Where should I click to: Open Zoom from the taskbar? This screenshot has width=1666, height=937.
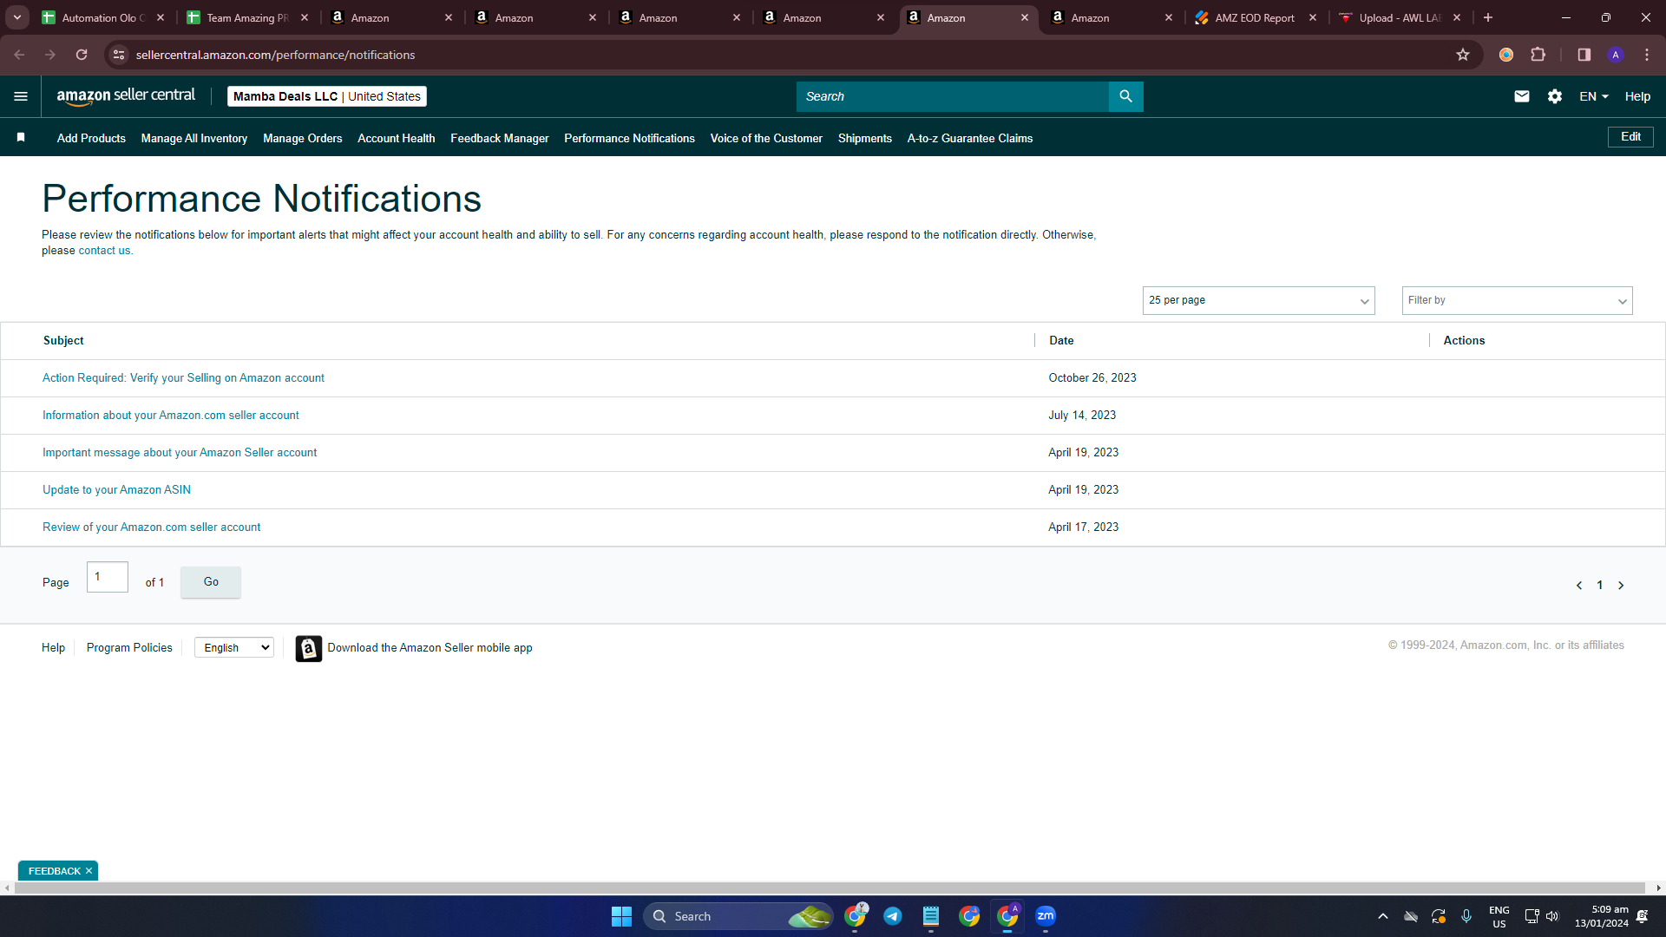point(1046,916)
